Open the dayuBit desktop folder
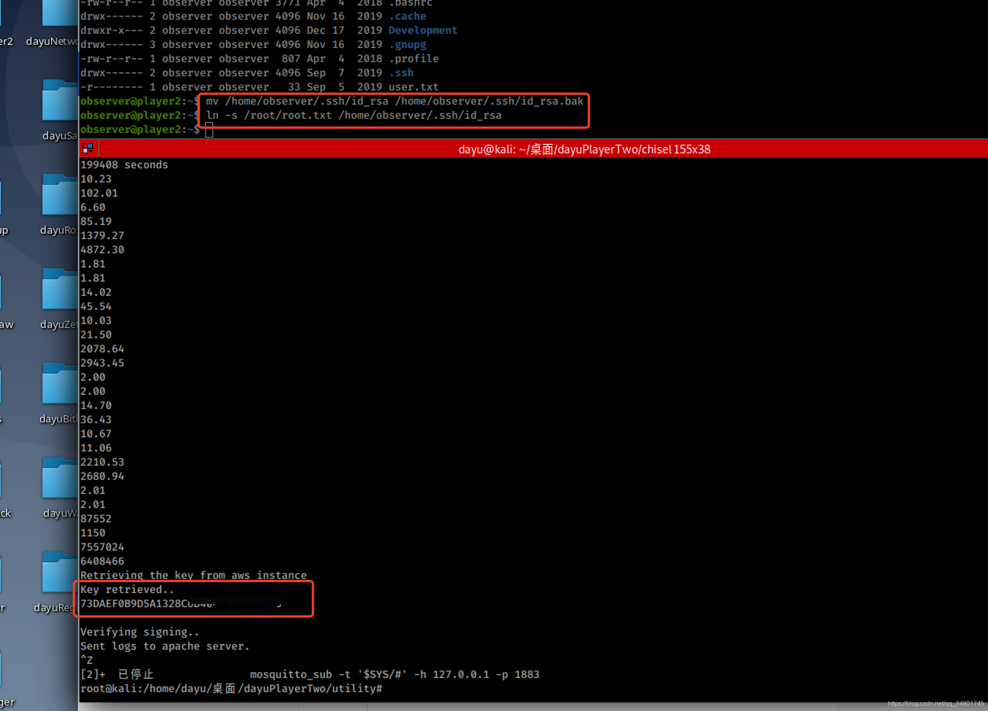The width and height of the screenshot is (988, 711). (x=60, y=384)
